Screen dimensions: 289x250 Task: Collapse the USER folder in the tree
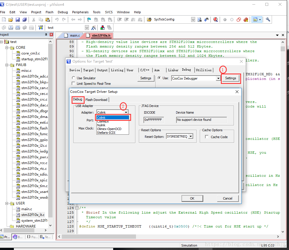(7, 203)
